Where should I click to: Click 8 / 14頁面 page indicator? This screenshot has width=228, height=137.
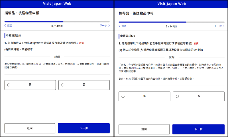click(57, 26)
